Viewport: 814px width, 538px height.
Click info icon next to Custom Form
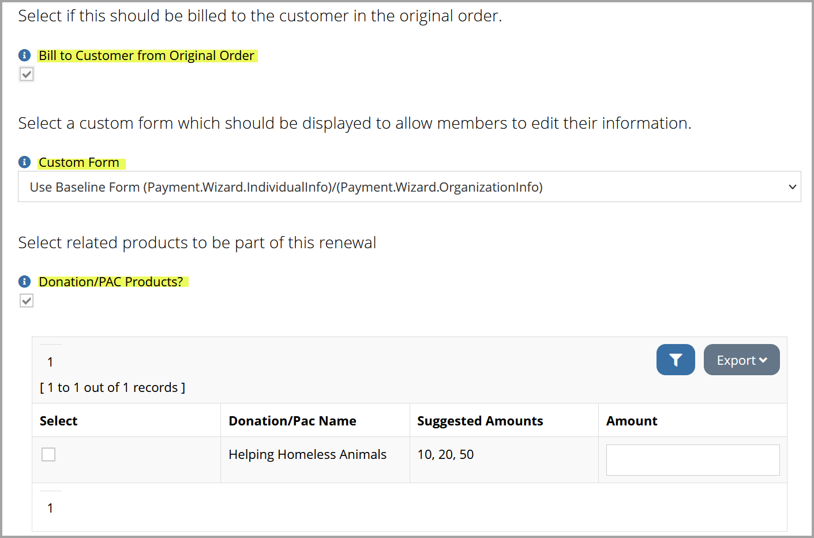tap(25, 162)
